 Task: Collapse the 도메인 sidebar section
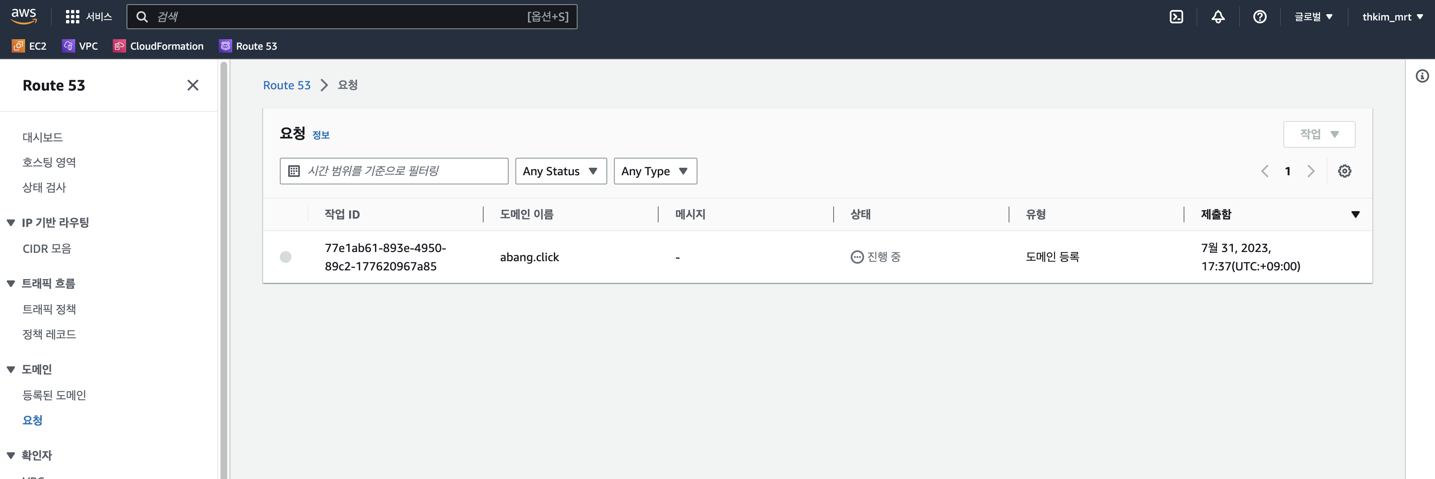(10, 369)
